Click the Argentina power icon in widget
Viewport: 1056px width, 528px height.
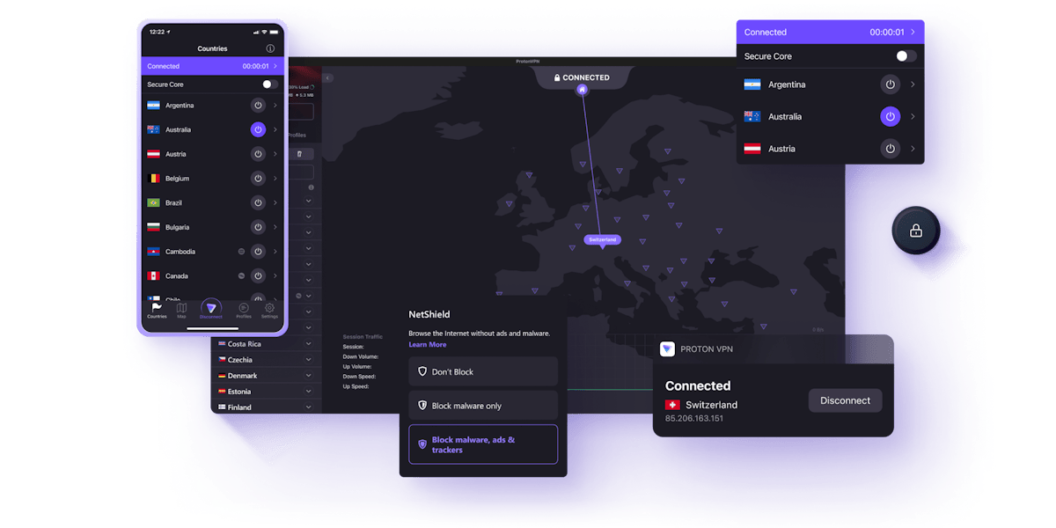tap(891, 84)
